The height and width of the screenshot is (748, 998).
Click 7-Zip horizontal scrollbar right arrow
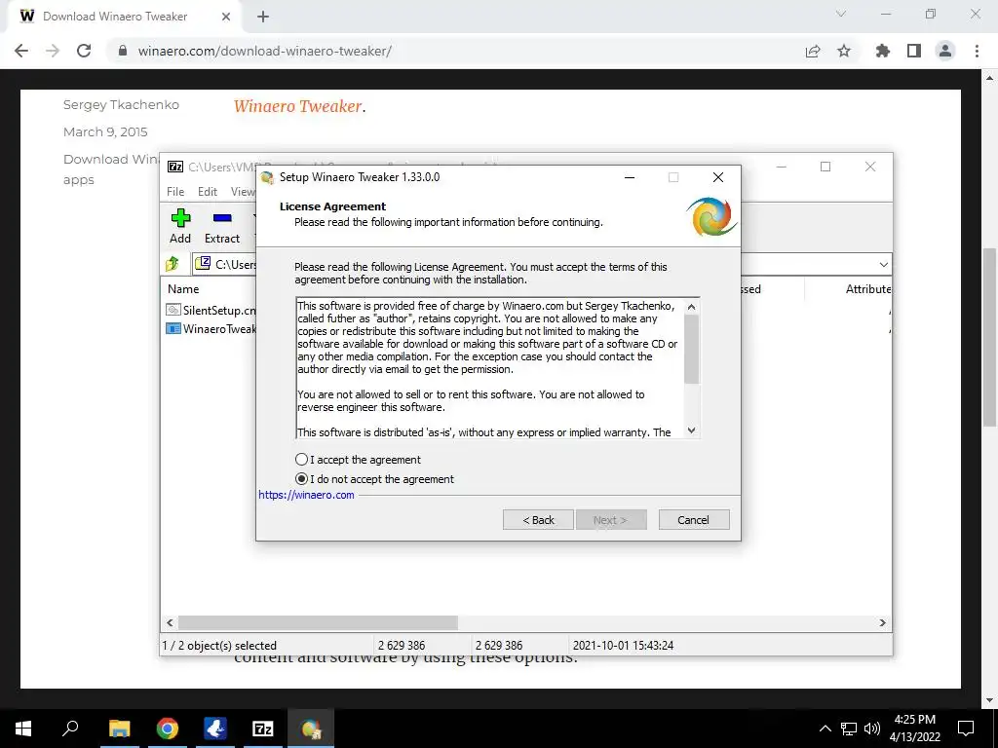(x=883, y=622)
